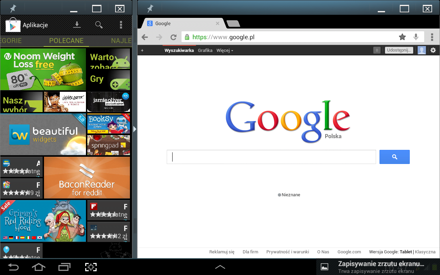This screenshot has width=440, height=275.
Task: Open the Google account avatar
Action: pos(422,50)
